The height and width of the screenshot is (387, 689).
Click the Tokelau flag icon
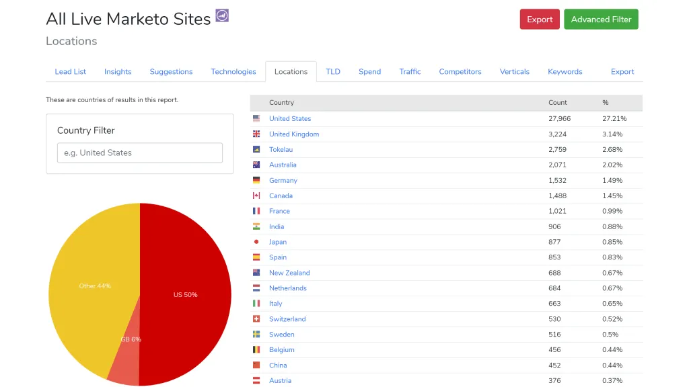click(256, 149)
